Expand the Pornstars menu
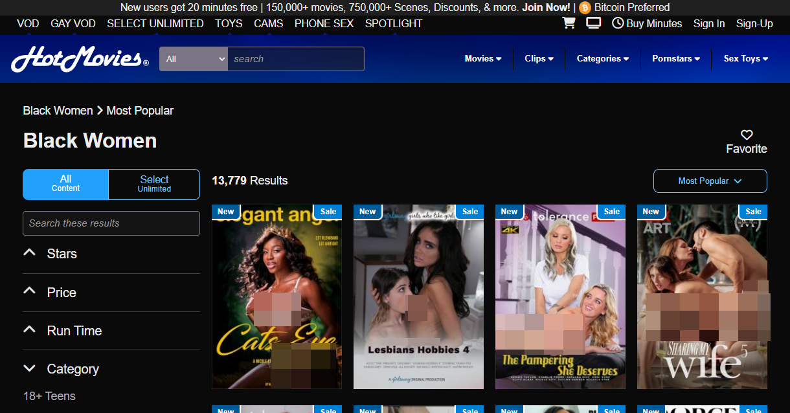Screen dimensions: 790x413 click(676, 58)
